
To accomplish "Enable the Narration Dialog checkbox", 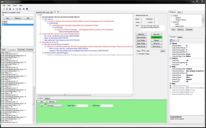I will coord(137,54).
